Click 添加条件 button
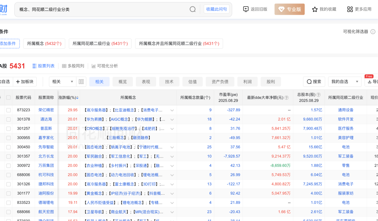This screenshot has height=221, width=378. coord(9,43)
